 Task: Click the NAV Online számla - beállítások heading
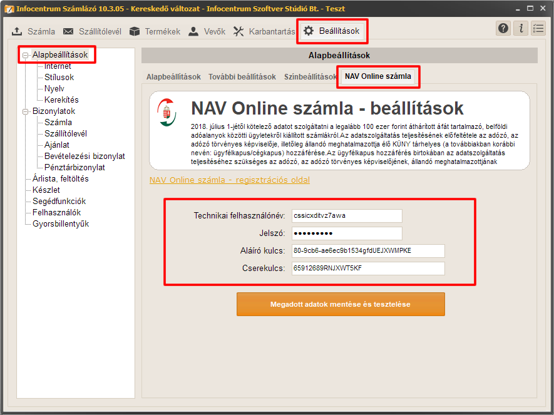327,108
